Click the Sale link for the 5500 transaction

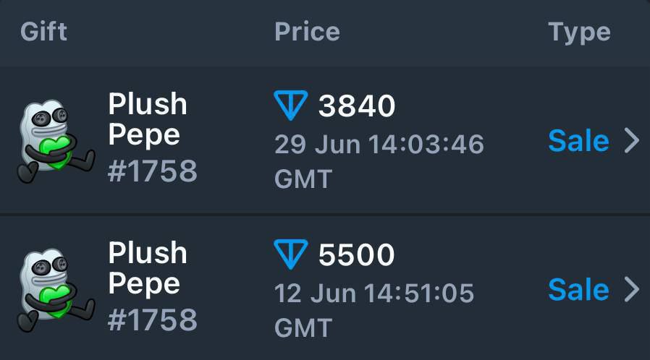[578, 289]
